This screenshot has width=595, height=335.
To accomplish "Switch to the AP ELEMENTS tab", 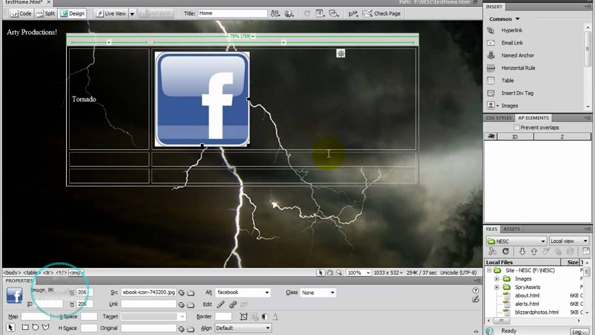I will tap(533, 118).
